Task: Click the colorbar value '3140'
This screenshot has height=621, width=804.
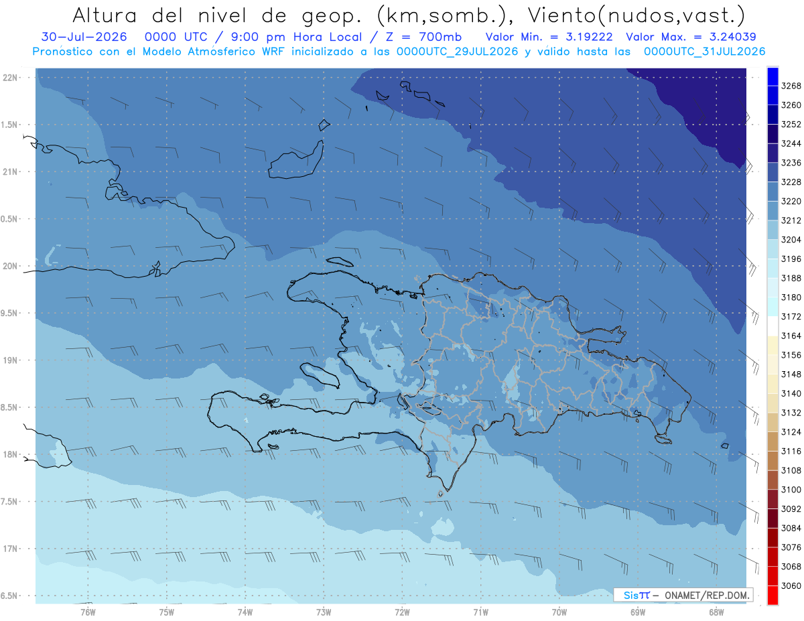Action: click(791, 393)
